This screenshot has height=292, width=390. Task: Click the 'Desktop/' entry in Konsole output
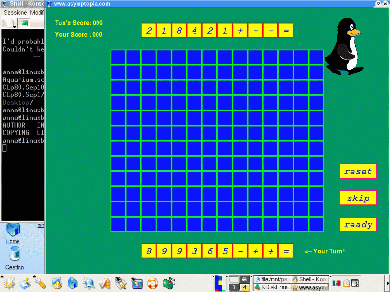point(18,102)
